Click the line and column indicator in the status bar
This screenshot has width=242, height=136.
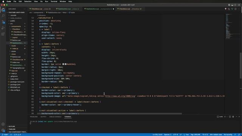tap(157, 134)
